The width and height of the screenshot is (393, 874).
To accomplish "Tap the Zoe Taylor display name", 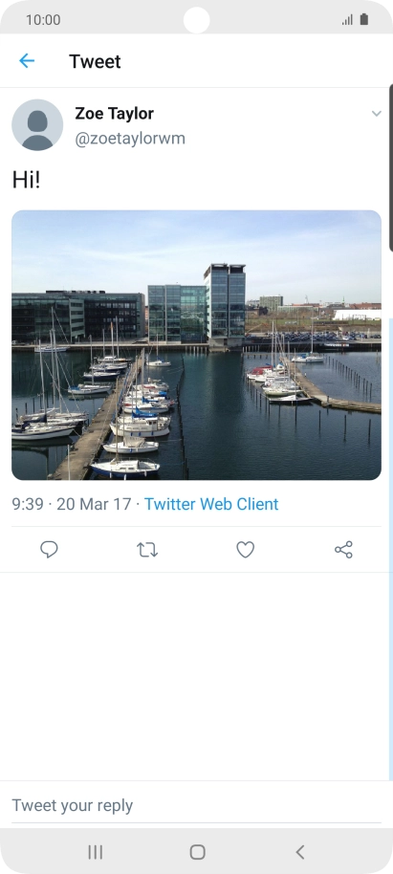I will [x=115, y=113].
